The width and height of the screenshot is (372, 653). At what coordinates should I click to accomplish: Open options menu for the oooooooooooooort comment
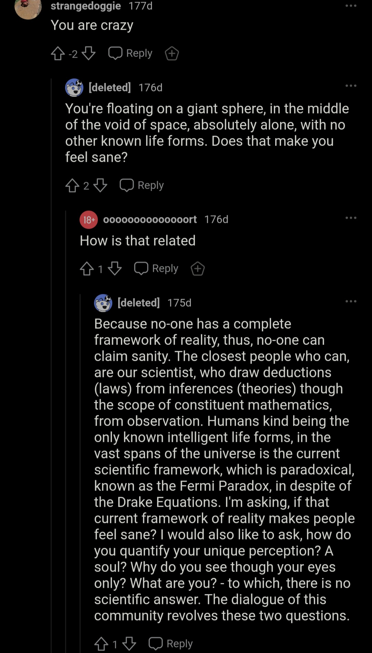(351, 218)
